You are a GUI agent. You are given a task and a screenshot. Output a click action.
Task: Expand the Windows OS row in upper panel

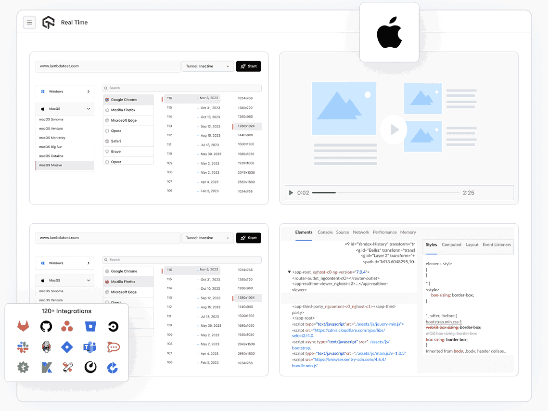(64, 91)
